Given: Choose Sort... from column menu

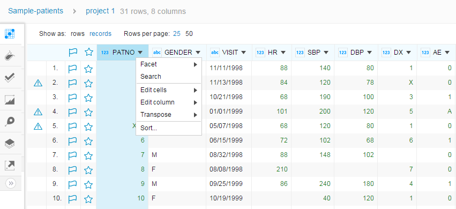Looking at the screenshot, I should (x=169, y=128).
